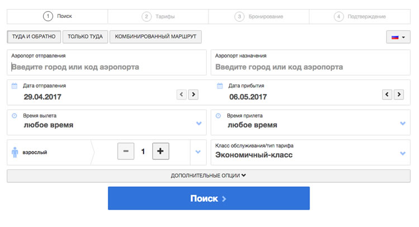This screenshot has height=227, width=419.
Task: Select the ТОЛЬКО ТУДА one-way option
Action: [x=85, y=37]
